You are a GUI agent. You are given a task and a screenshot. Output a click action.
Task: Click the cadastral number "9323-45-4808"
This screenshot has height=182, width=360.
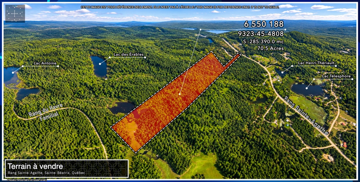[261, 34]
